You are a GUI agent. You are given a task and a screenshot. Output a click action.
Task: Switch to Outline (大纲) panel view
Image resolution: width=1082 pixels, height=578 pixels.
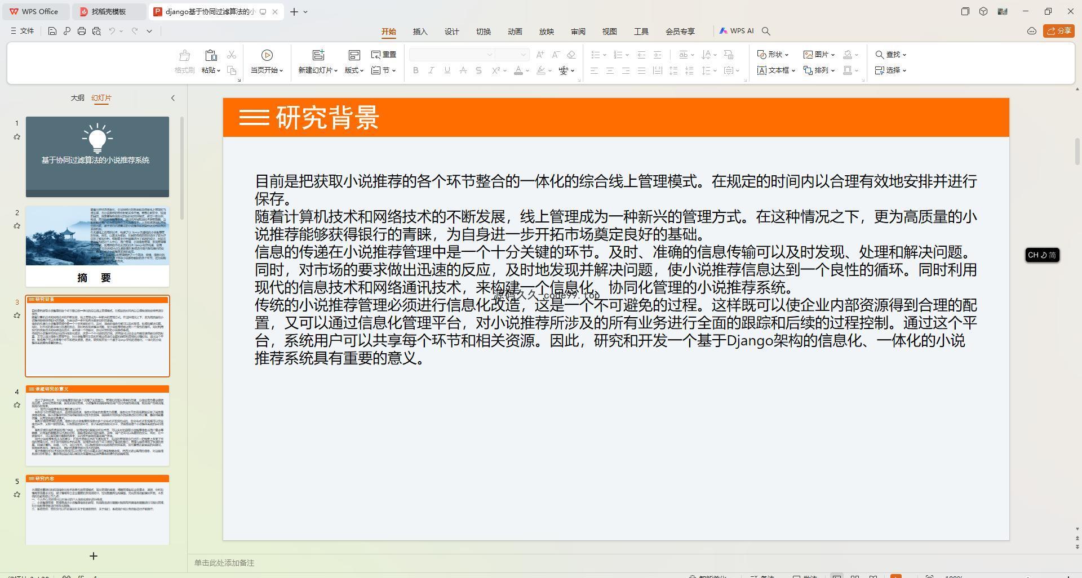pos(77,97)
